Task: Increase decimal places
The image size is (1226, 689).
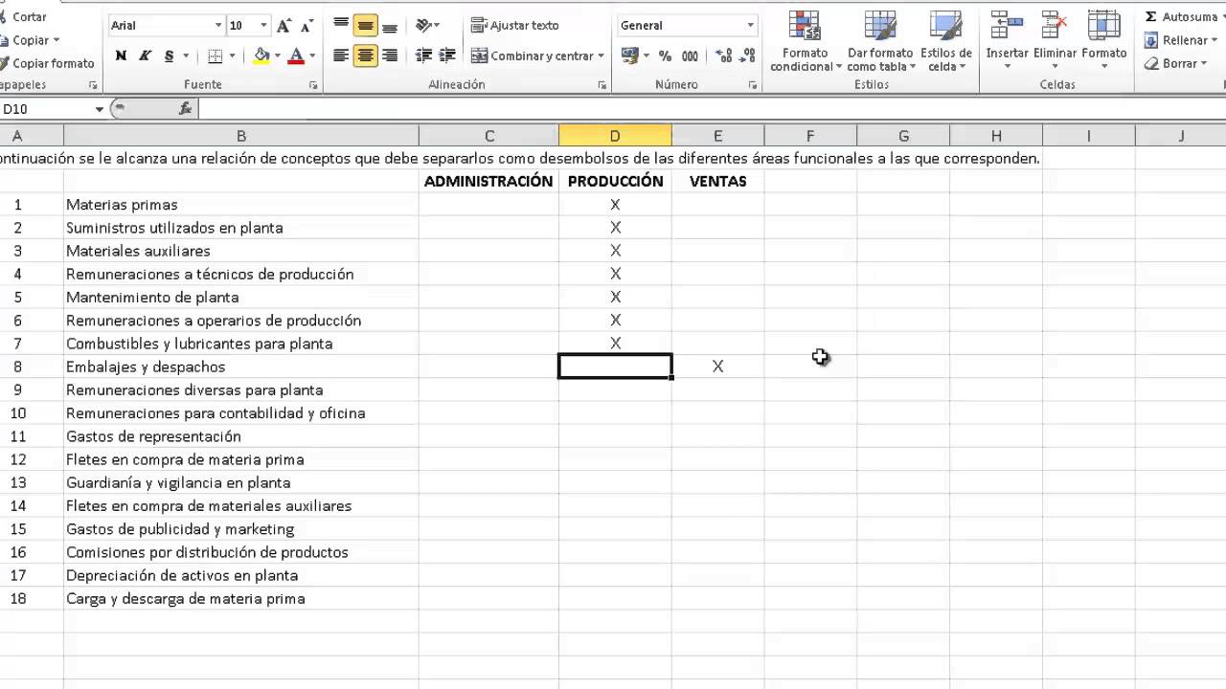Action: click(724, 56)
